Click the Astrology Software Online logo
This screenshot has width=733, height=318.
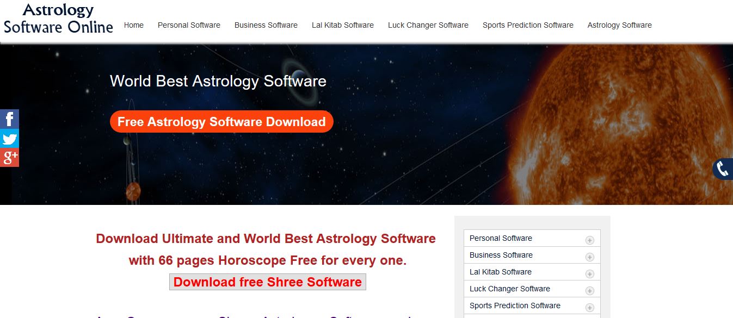58,18
